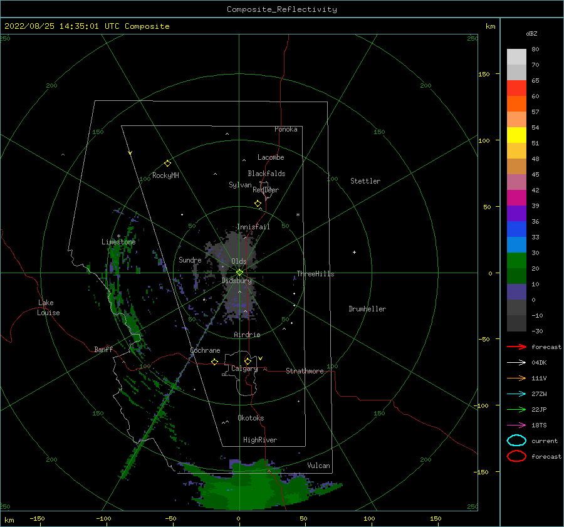Click the RedDeer city label
The image size is (564, 527).
point(266,190)
